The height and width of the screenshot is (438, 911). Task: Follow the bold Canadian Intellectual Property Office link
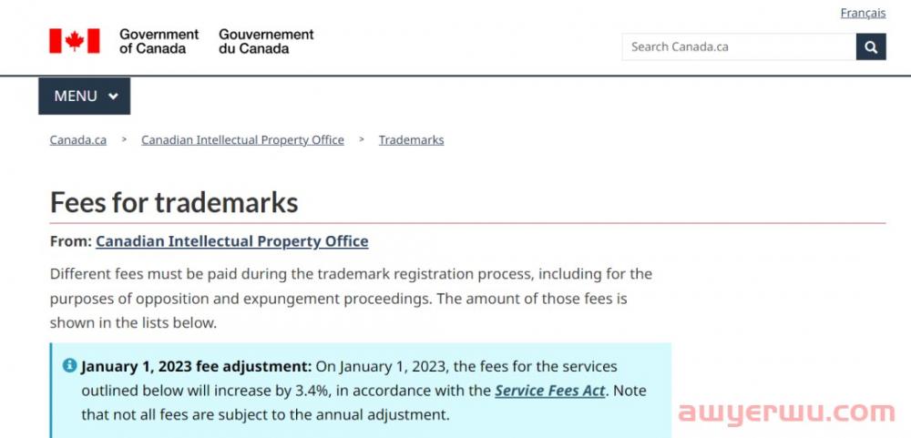(231, 241)
